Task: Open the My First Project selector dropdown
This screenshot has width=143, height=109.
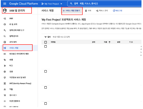Action: (52, 4)
